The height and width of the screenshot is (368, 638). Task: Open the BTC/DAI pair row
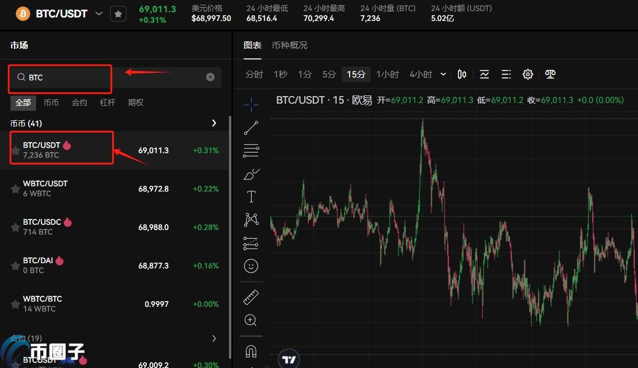[114, 266]
